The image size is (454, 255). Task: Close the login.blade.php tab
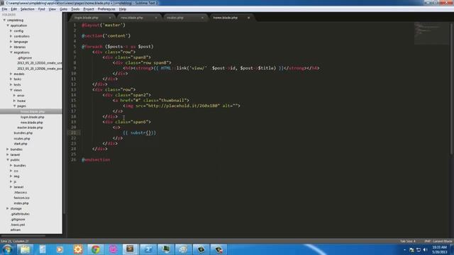click(x=110, y=18)
